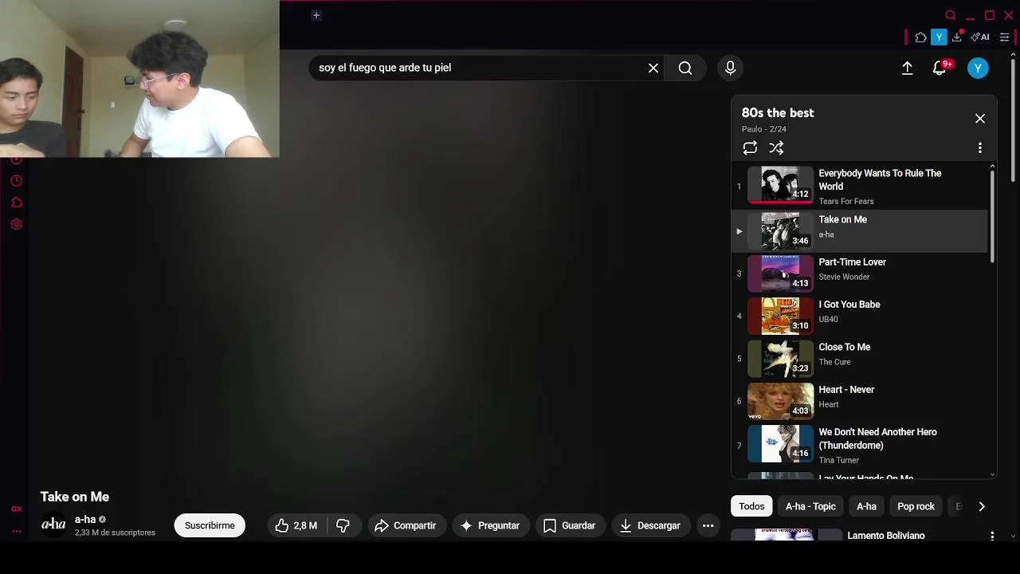Click the playlist panel scrollbar
Image resolution: width=1020 pixels, height=574 pixels.
click(x=992, y=215)
